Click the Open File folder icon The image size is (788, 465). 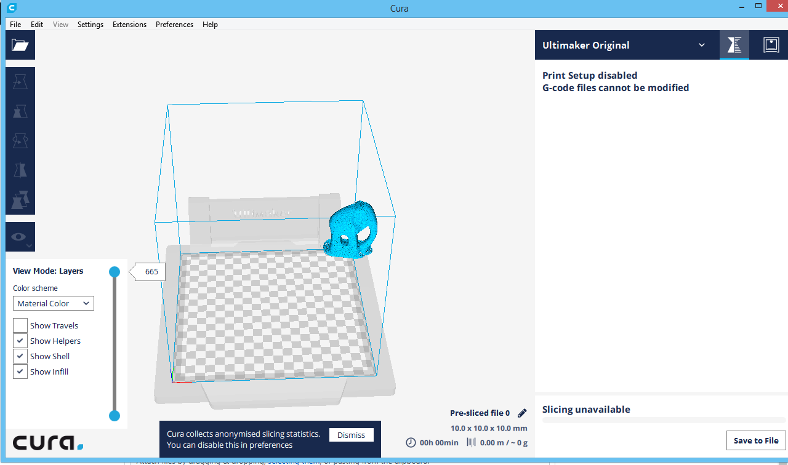tap(20, 45)
